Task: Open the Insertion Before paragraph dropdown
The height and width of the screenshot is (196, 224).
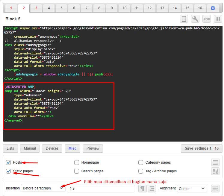Action: click(43, 188)
